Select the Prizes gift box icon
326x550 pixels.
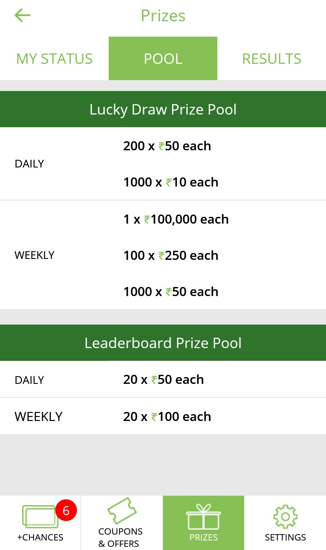(203, 517)
